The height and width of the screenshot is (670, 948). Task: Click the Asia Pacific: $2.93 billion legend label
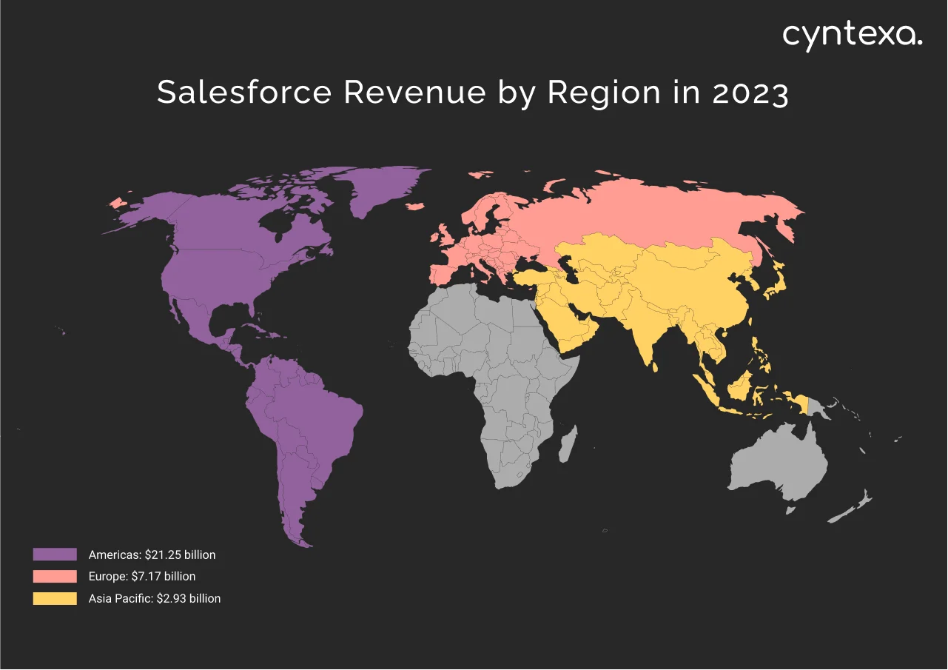[x=154, y=598]
